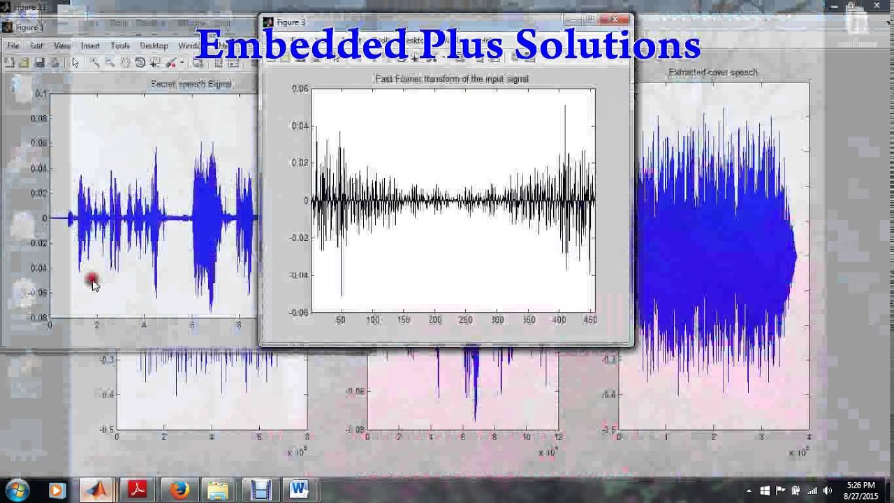Screen dimensions: 894x503
Task: Click Save Figure icon in Figure 1 toolbar
Action: tap(39, 62)
